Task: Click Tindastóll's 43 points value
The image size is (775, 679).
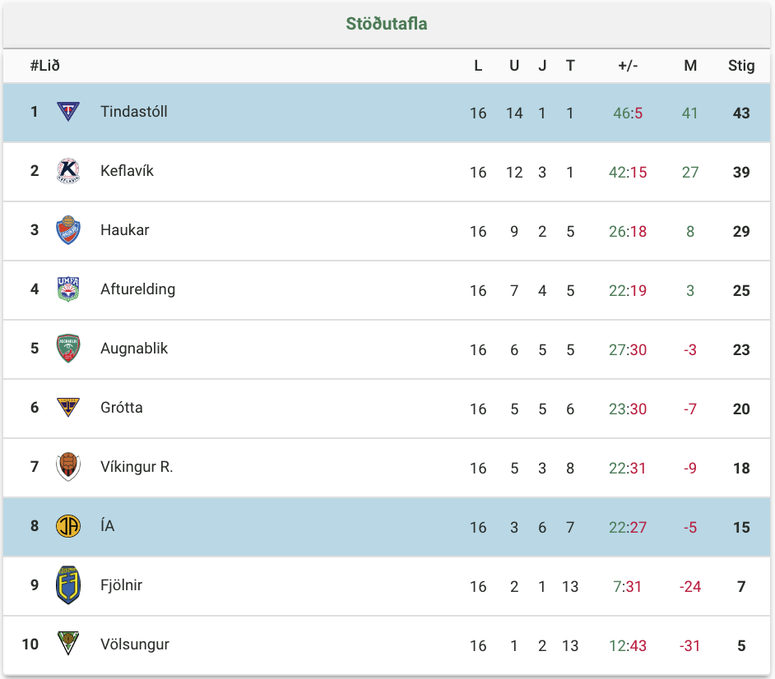Action: point(741,113)
